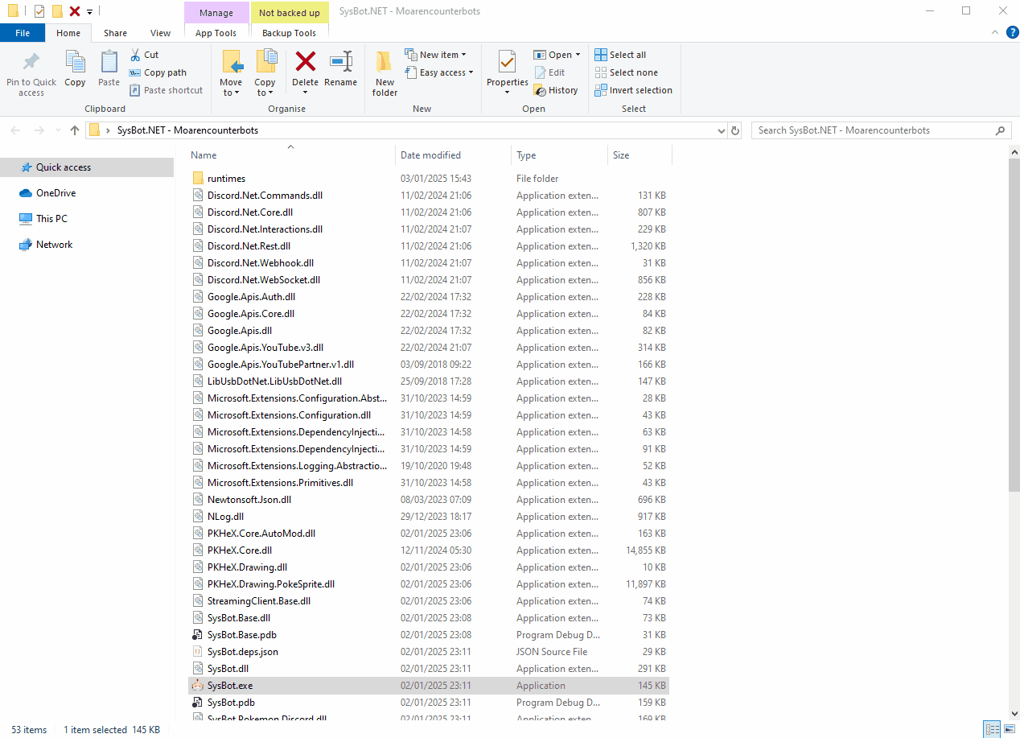Image resolution: width=1020 pixels, height=738 pixels.
Task: Create a New folder from ribbon
Action: click(385, 73)
